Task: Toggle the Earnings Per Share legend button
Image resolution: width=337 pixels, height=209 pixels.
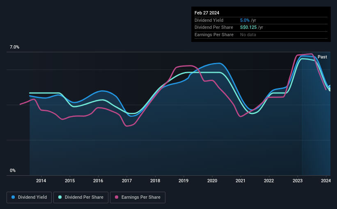Action: coord(138,197)
